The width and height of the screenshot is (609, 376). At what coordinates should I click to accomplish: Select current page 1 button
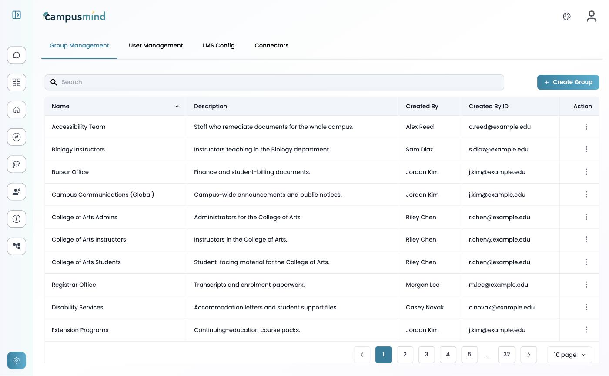383,355
